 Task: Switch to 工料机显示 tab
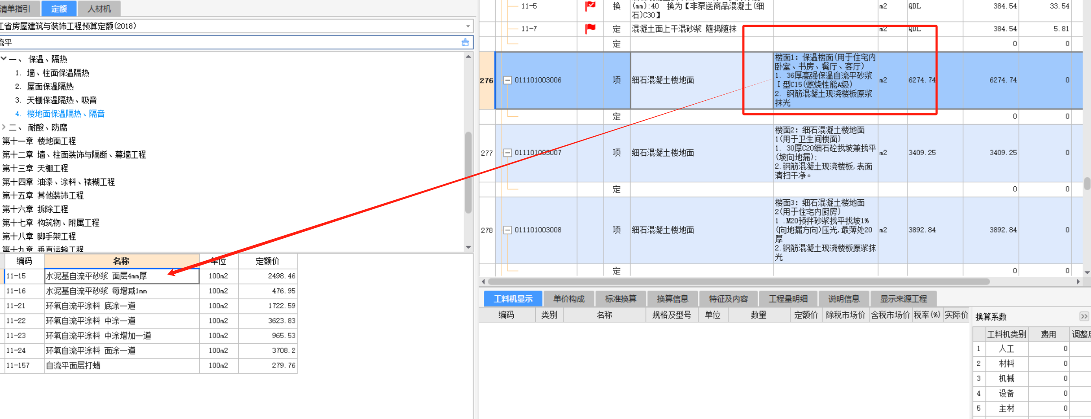coord(513,299)
